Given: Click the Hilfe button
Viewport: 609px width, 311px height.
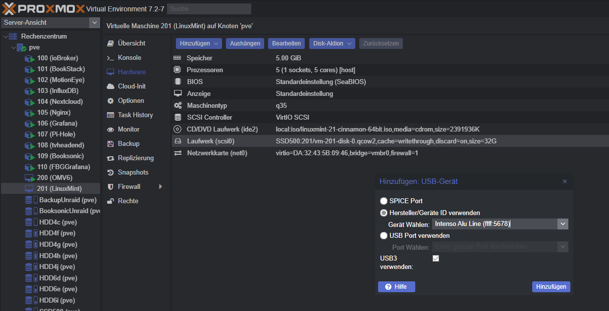Looking at the screenshot, I should (x=396, y=287).
